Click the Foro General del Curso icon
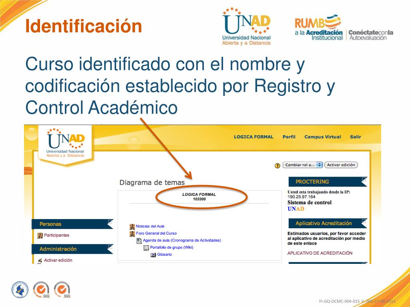This screenshot has width=410, height=307. (132, 233)
